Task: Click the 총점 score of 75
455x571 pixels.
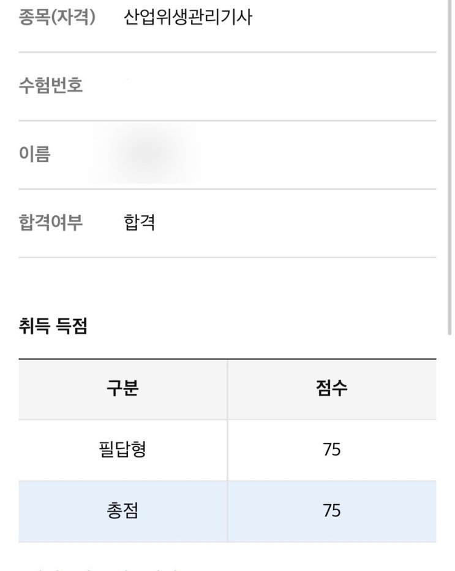Action: tap(331, 511)
